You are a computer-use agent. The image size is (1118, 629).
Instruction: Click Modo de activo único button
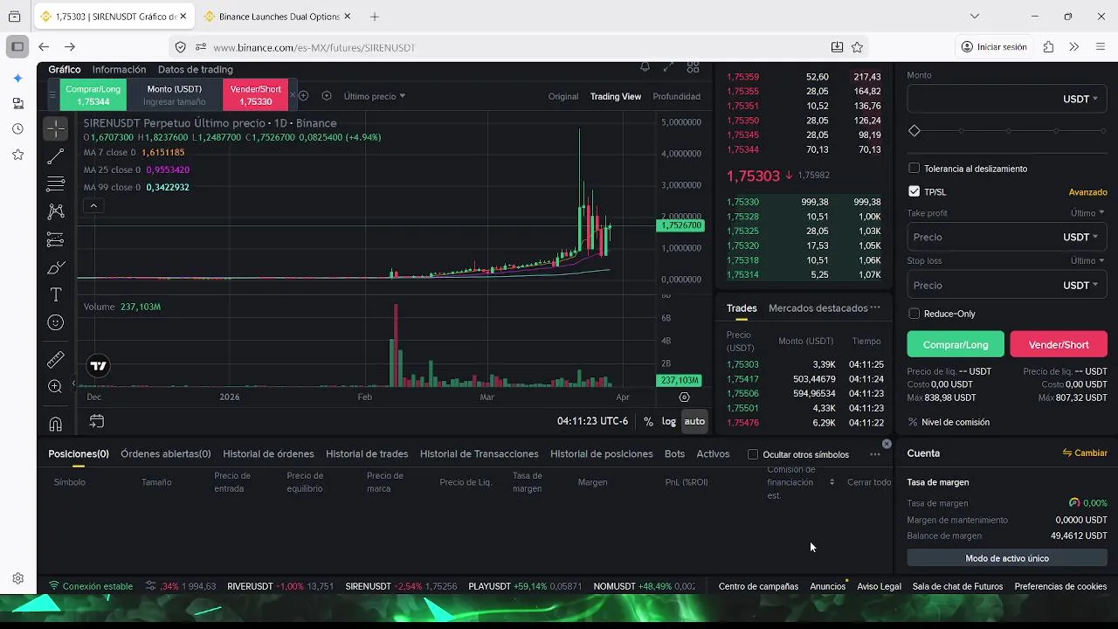(1007, 558)
